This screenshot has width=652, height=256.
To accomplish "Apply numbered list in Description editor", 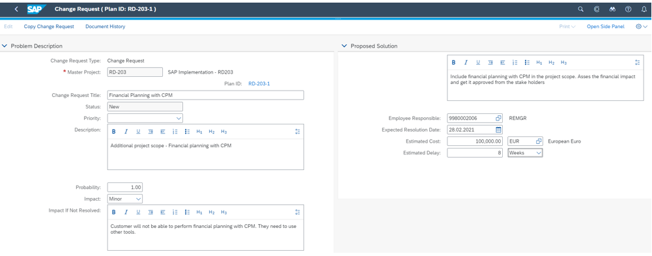I will [x=175, y=132].
